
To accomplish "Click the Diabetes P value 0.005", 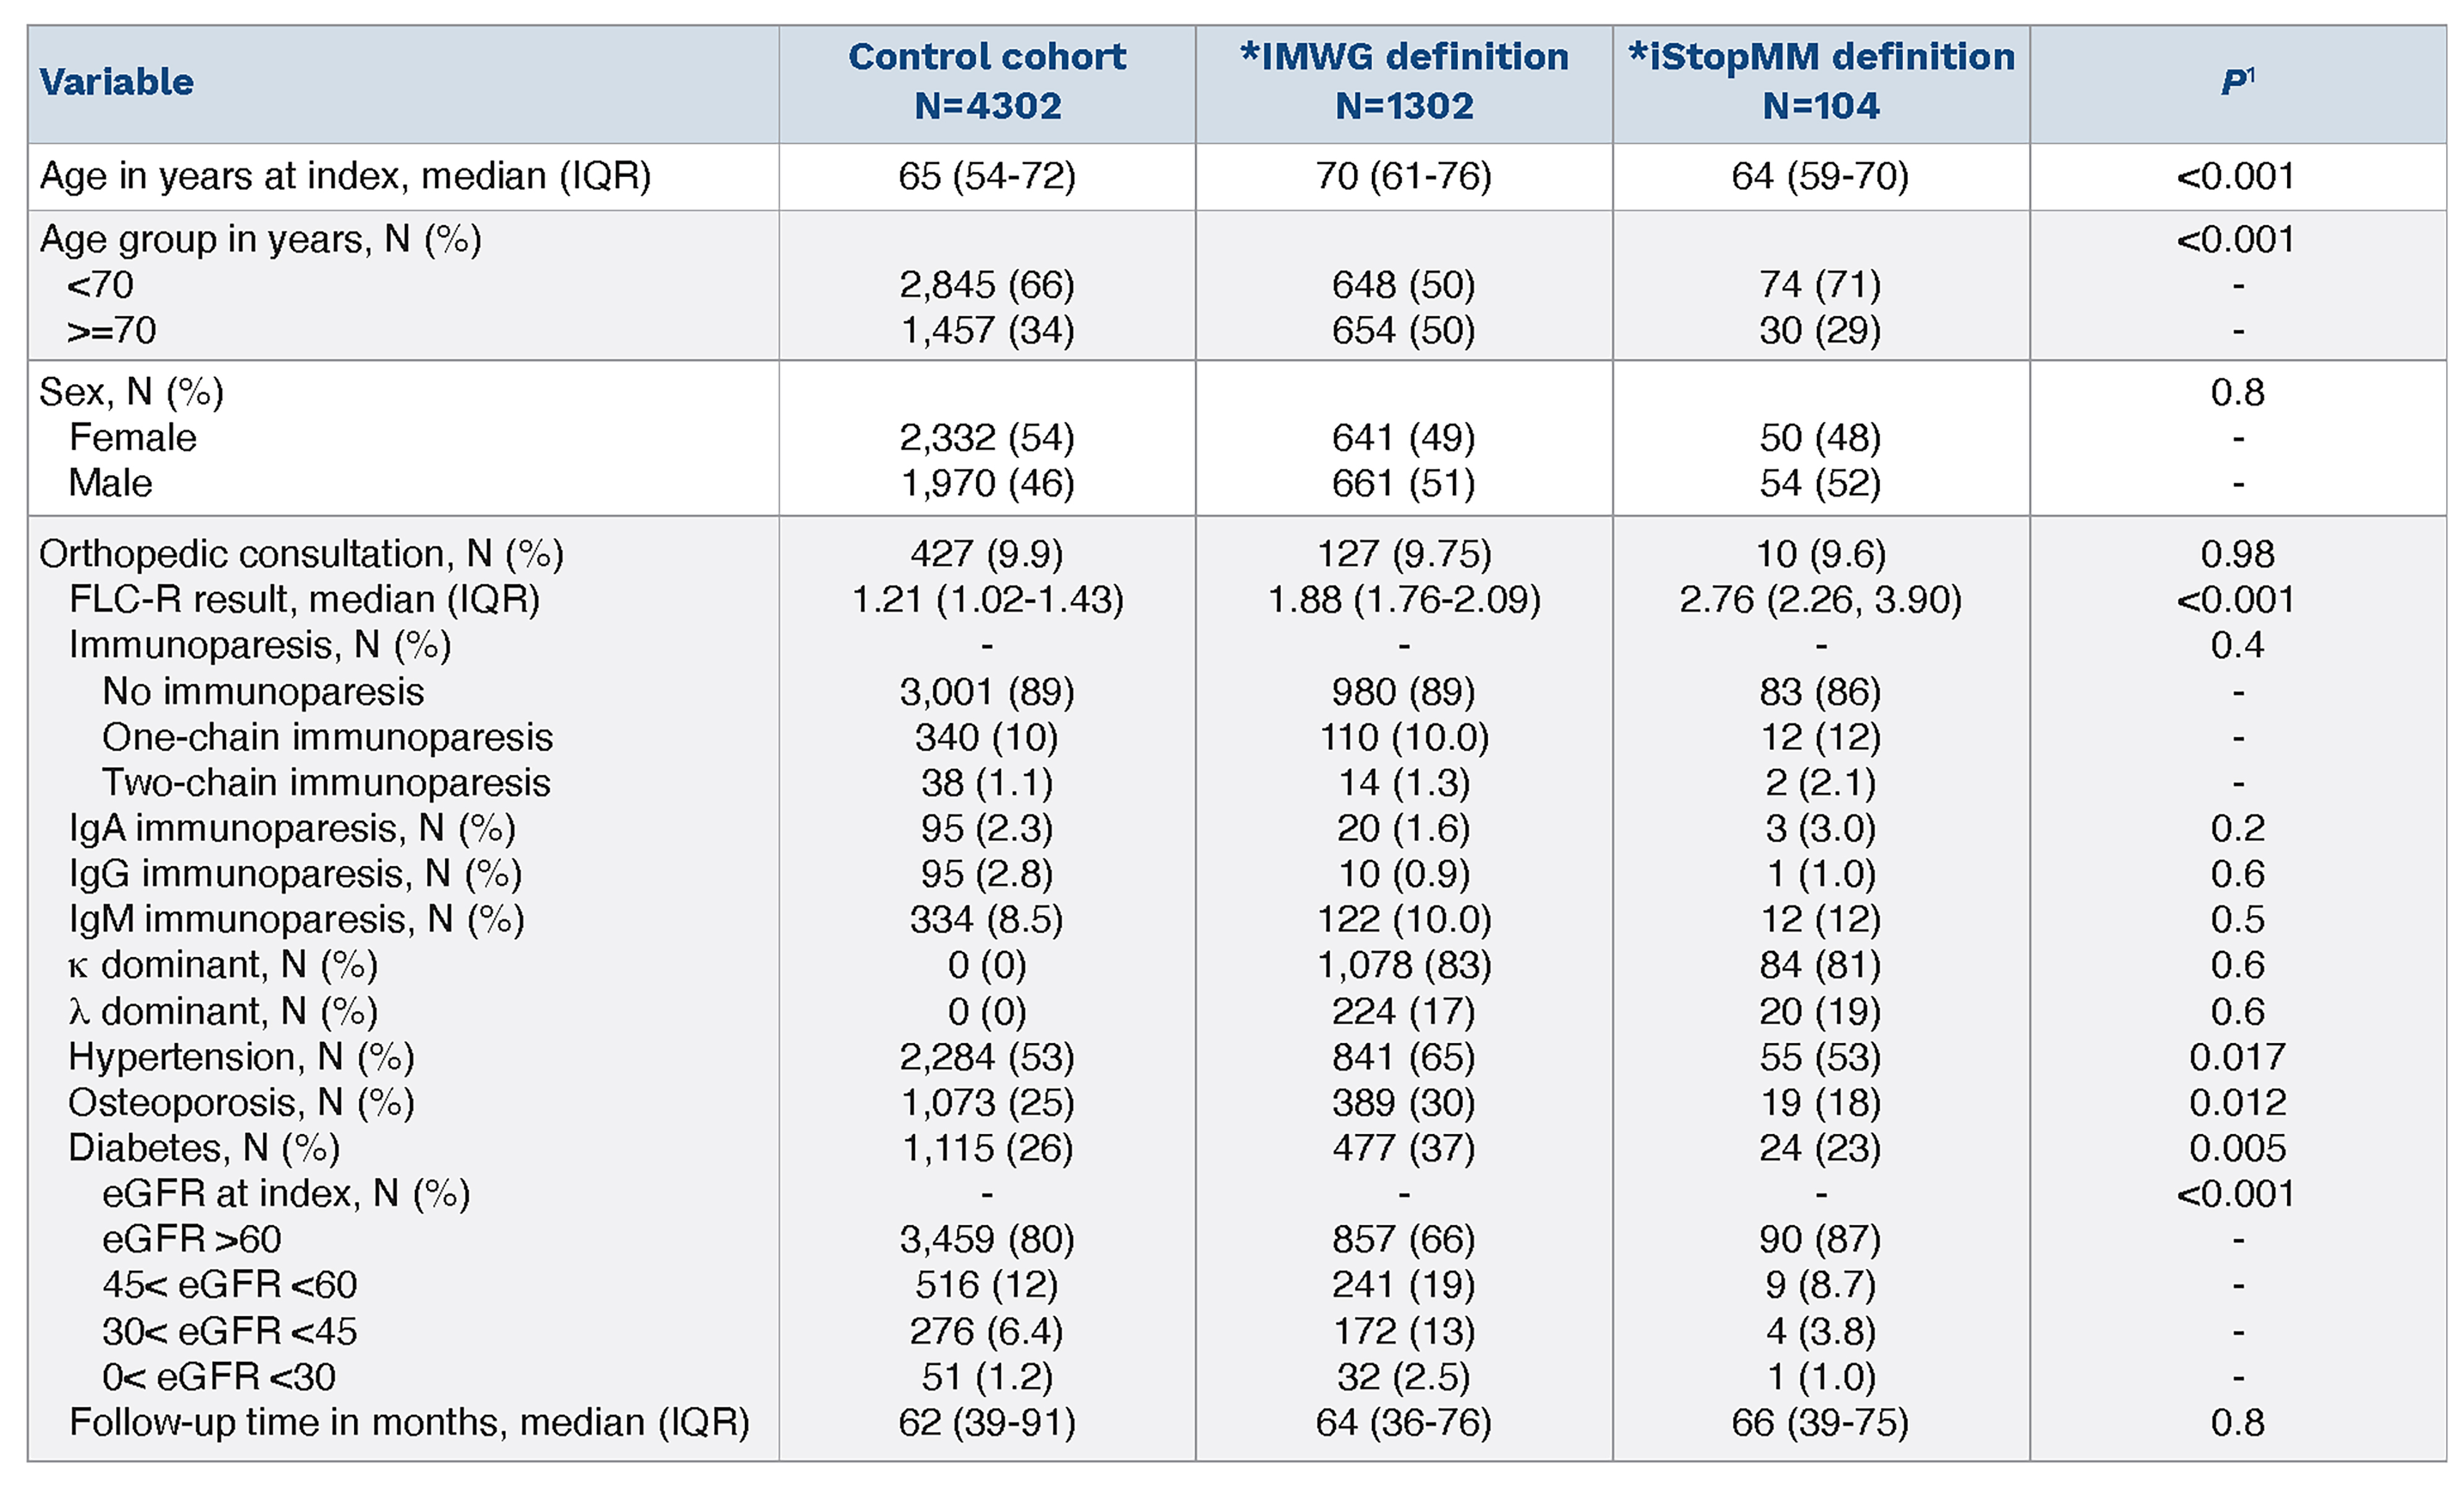I will tap(2237, 1148).
